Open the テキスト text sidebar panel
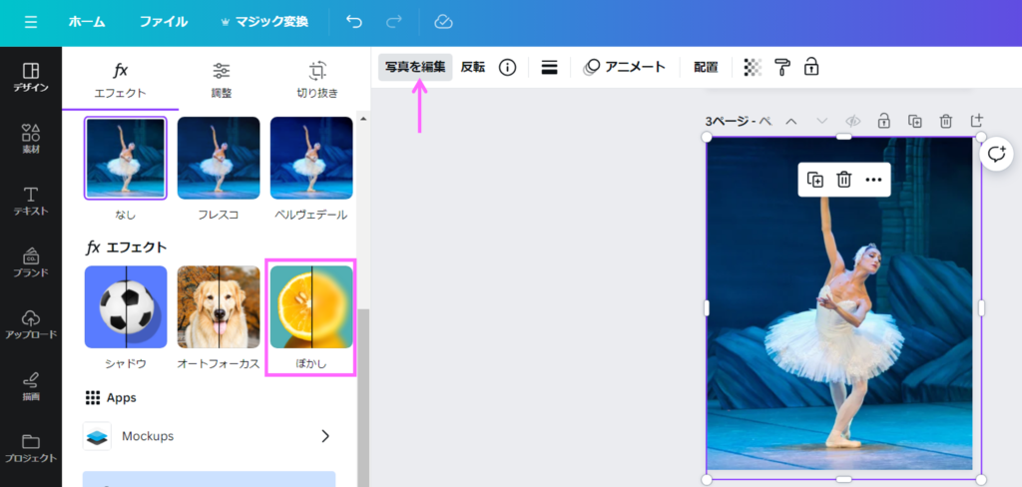The height and width of the screenshot is (487, 1022). [x=30, y=201]
